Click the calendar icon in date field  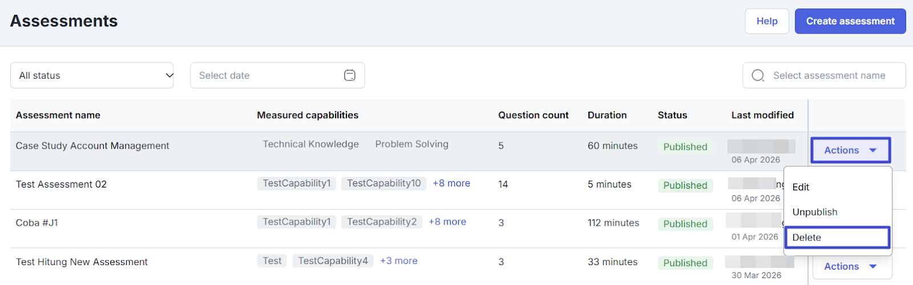point(350,75)
